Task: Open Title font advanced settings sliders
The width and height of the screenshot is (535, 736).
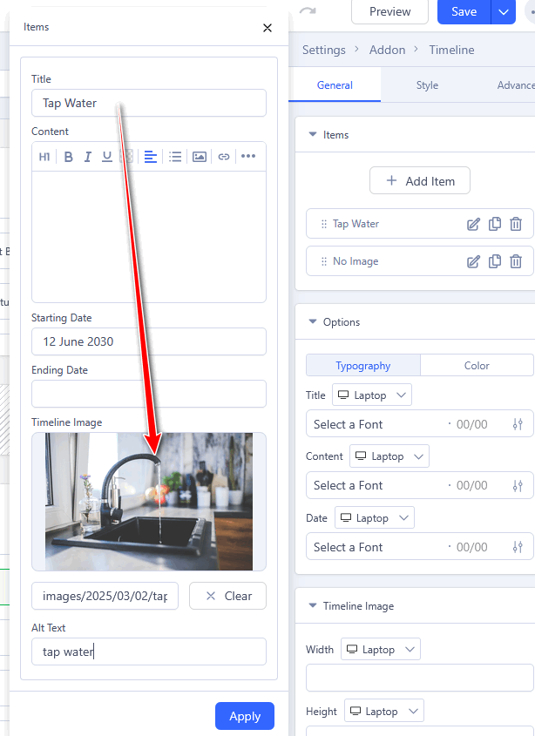Action: click(518, 424)
